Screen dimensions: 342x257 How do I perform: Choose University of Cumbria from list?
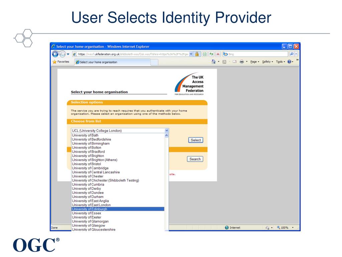point(118,184)
